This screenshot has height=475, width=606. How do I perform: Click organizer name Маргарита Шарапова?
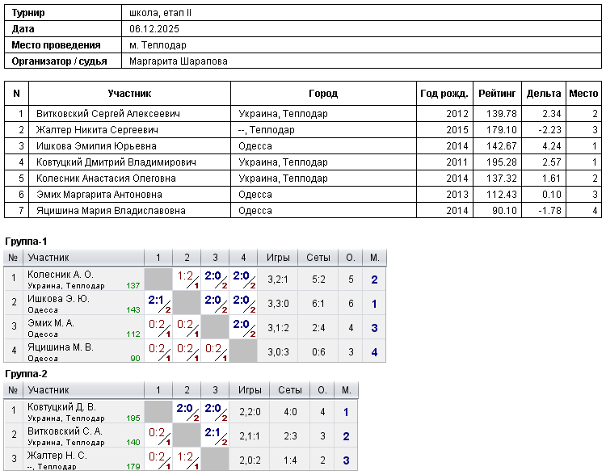(x=179, y=61)
